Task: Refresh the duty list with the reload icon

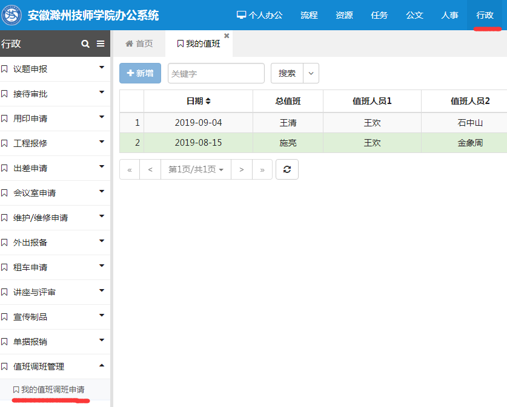Action: click(287, 169)
